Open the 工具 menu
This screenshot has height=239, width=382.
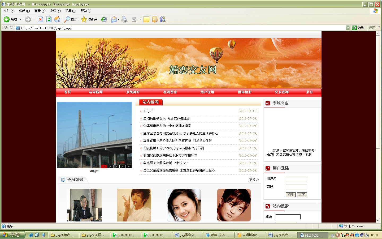coord(70,11)
